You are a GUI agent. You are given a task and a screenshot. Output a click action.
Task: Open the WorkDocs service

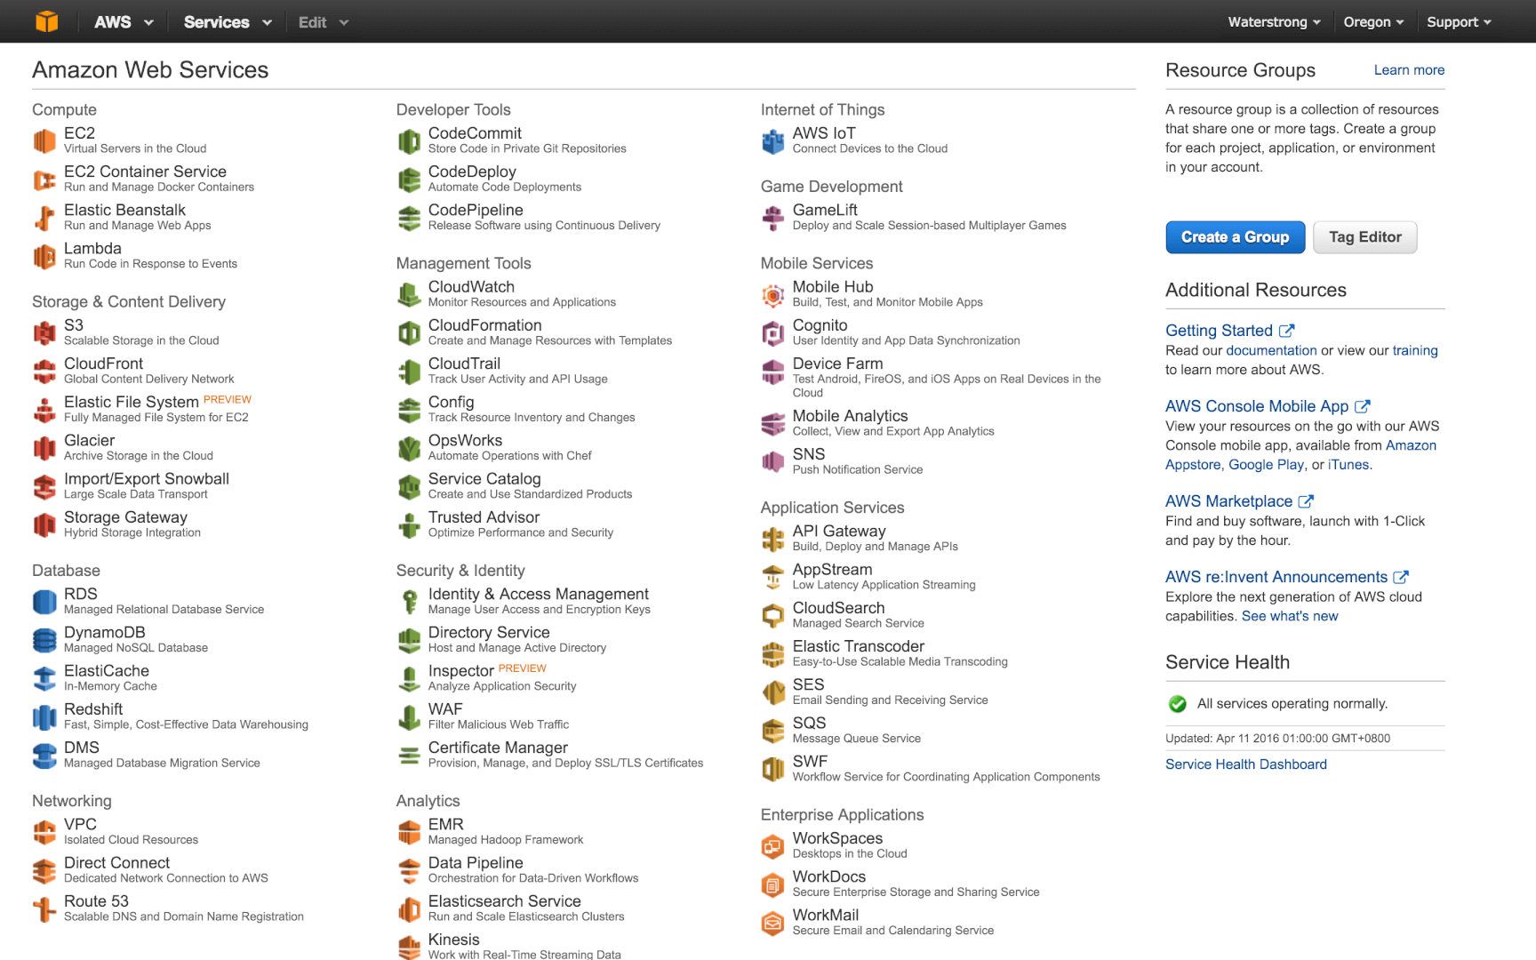[x=828, y=876]
